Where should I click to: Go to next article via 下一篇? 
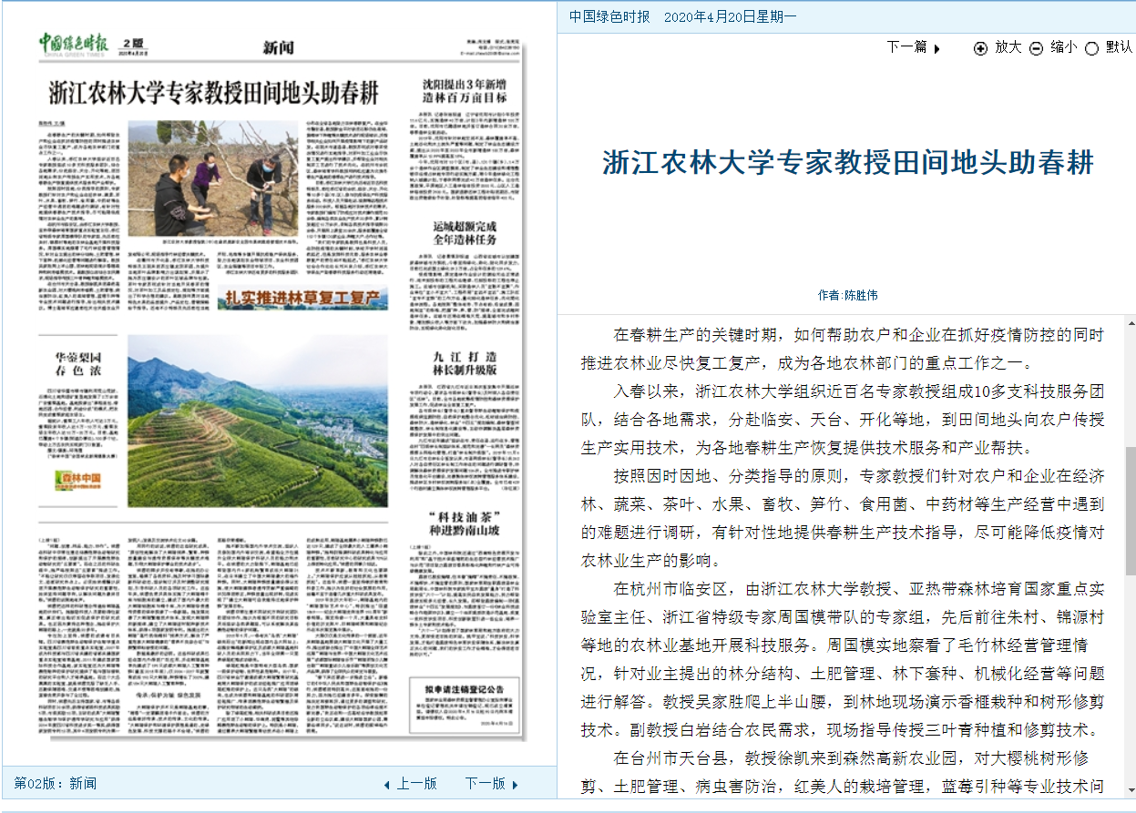point(906,47)
